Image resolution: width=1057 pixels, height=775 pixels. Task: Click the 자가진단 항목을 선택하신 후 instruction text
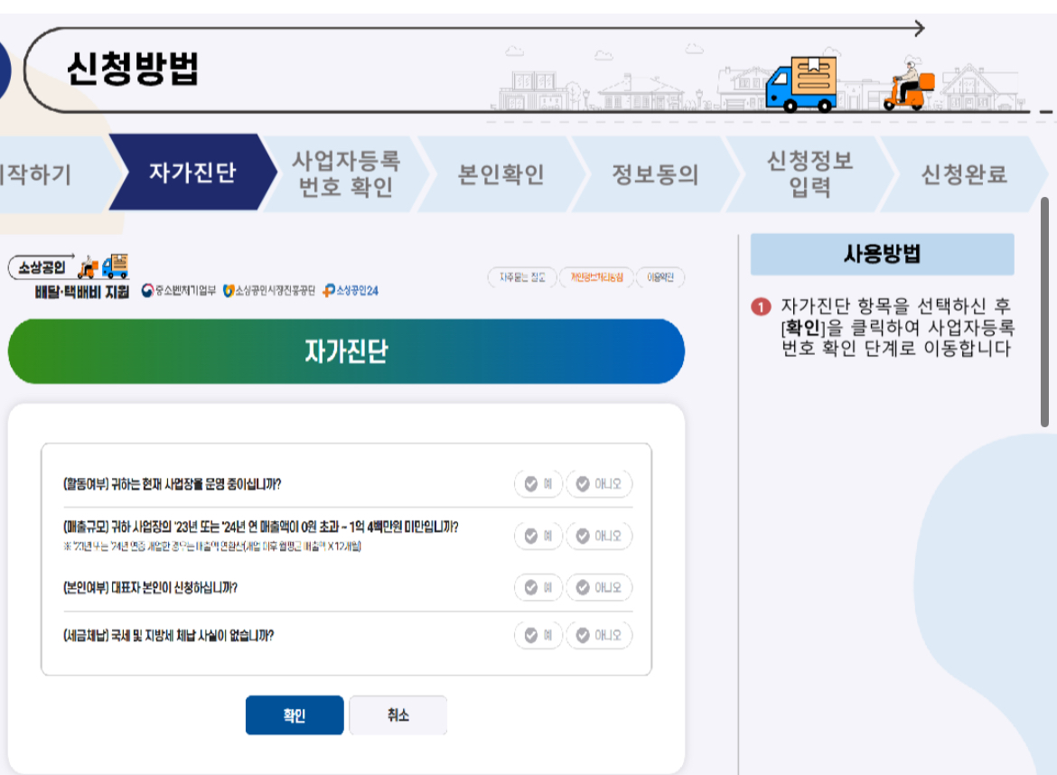point(897,328)
